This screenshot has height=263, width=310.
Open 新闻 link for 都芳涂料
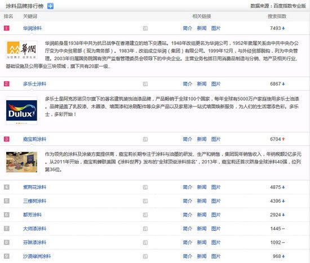point(202,215)
